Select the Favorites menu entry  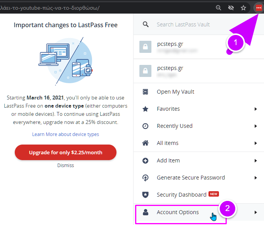click(199, 109)
